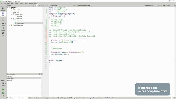Viewport: 176px width, 99px height.
Task: Click the Line 18, Col 28 position indicator
Action: (x=166, y=5)
